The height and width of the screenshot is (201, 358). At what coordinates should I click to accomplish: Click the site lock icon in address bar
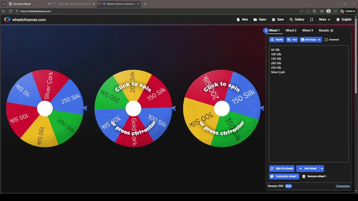(x=17, y=11)
